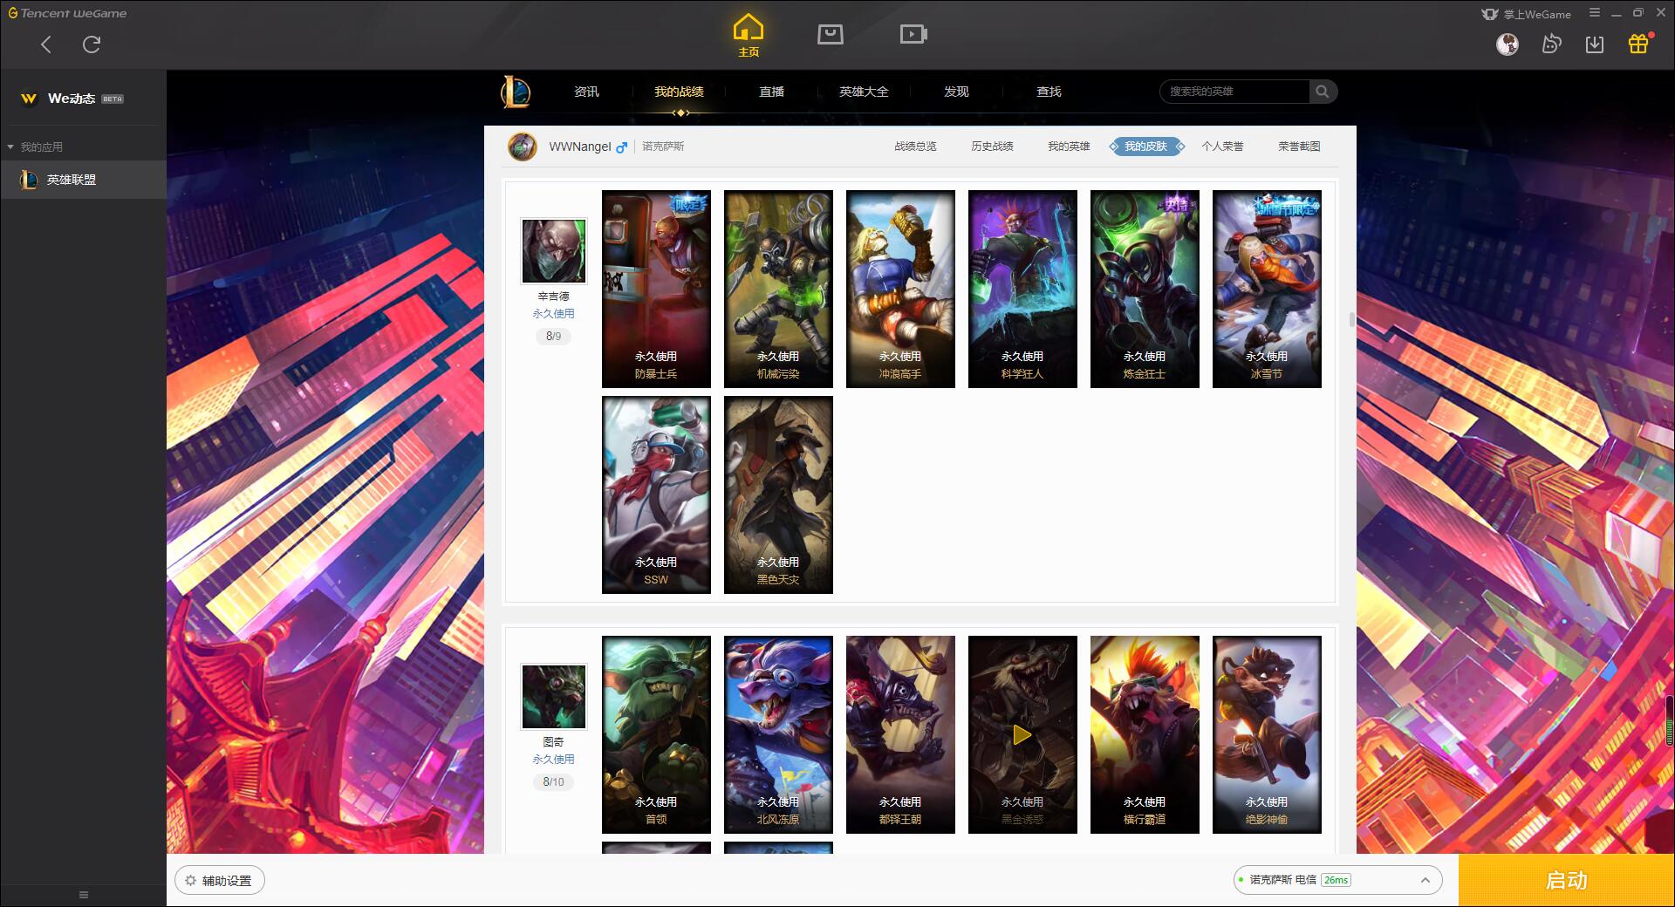Open the 英雄大全 tab

864,92
